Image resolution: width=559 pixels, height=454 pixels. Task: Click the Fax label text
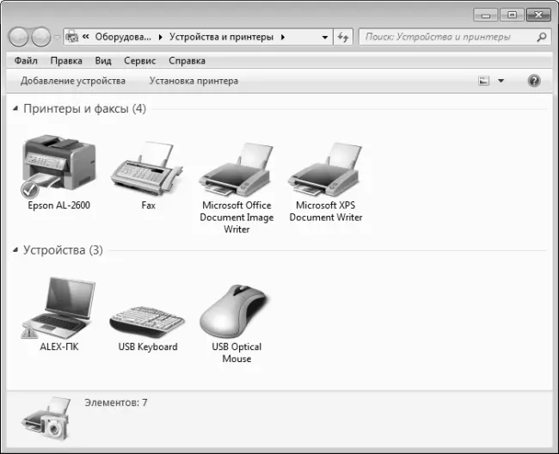click(148, 206)
